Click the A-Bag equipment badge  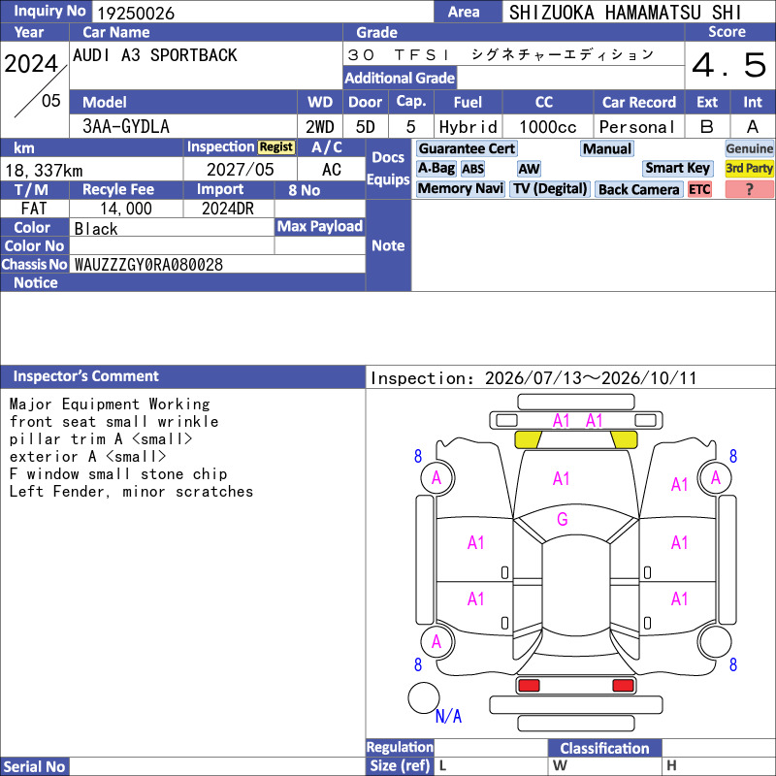[x=436, y=168]
